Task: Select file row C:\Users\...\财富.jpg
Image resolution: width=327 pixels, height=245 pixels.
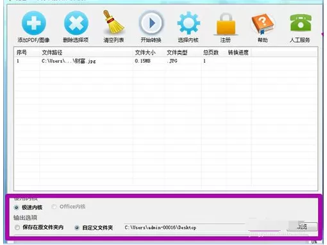Action: click(165, 61)
